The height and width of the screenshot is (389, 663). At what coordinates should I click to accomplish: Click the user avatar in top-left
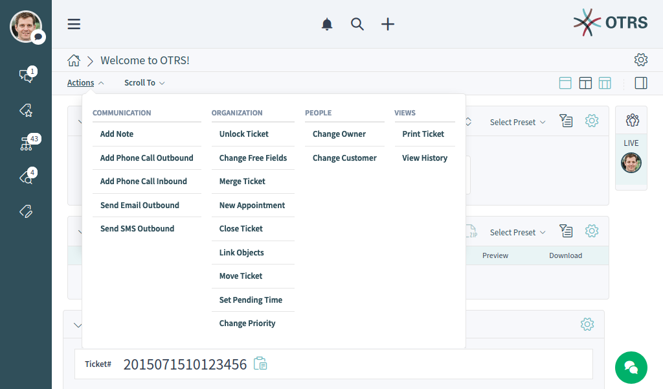(x=25, y=27)
